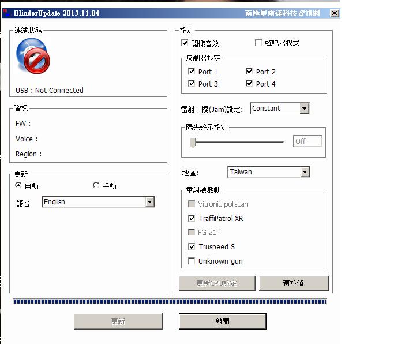This screenshot has height=344, width=394.
Task: Uncheck Port 2 checkbox
Action: tap(249, 72)
